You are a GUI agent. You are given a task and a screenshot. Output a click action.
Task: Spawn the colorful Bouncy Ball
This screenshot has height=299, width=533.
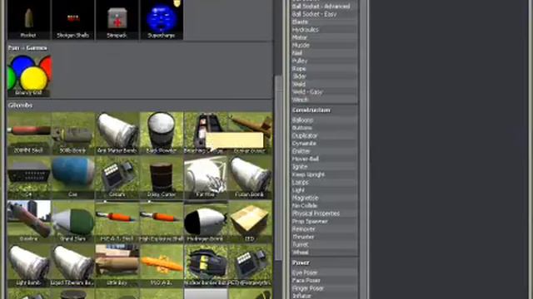coord(29,76)
